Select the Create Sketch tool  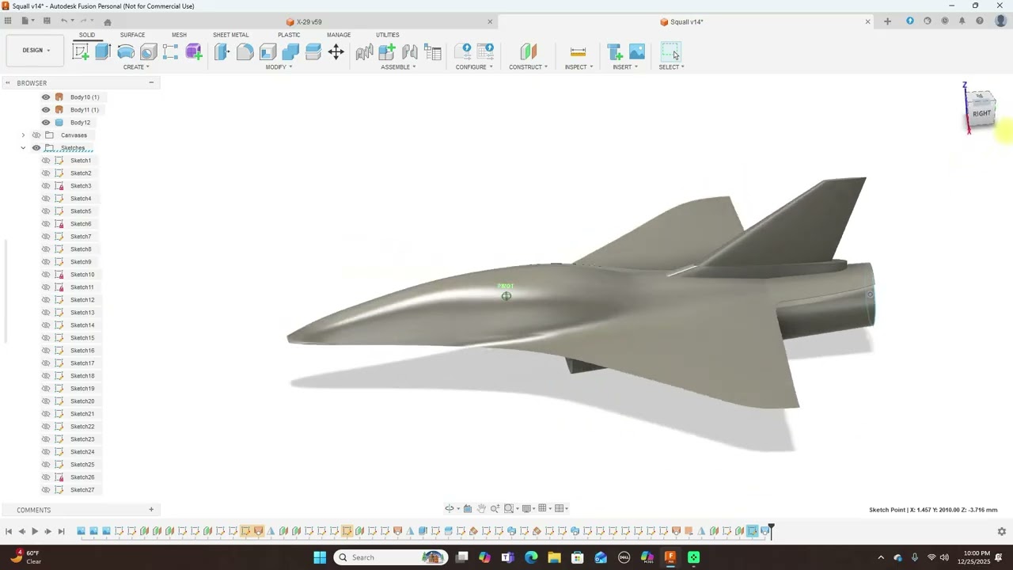click(x=81, y=52)
